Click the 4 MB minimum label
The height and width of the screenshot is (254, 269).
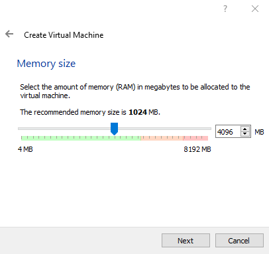click(x=25, y=149)
